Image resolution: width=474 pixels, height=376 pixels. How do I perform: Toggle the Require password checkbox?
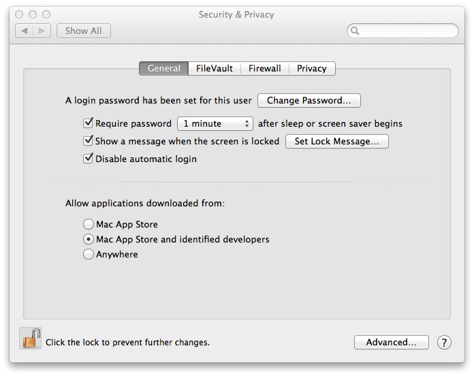point(88,123)
